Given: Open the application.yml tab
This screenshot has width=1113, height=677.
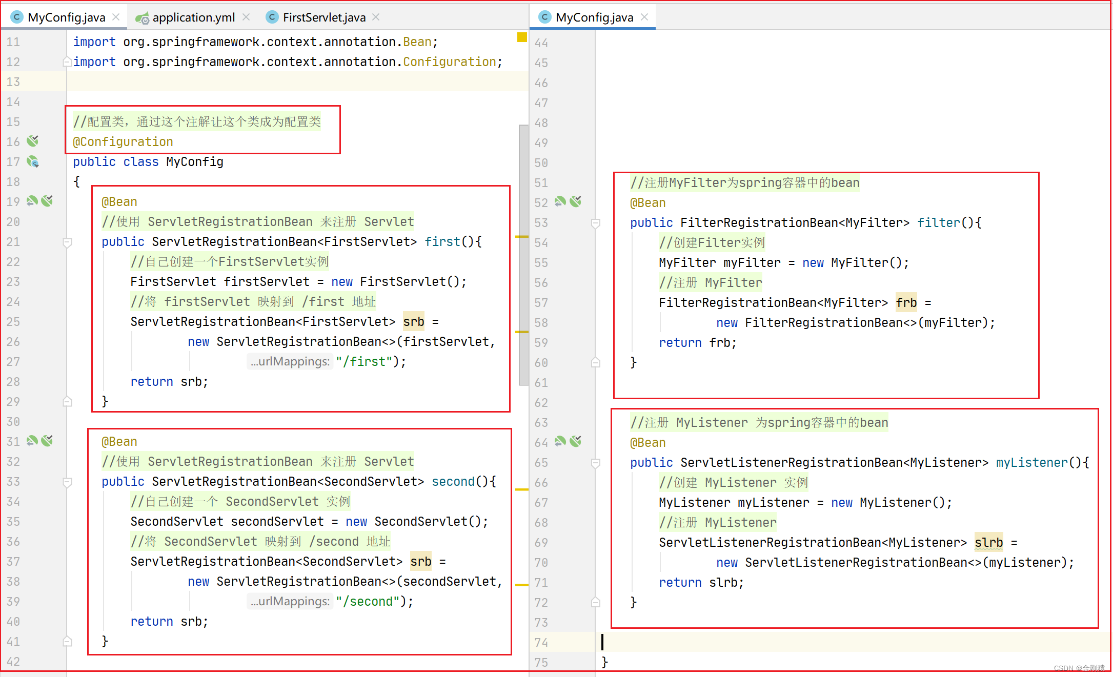Looking at the screenshot, I should pyautogui.click(x=193, y=17).
